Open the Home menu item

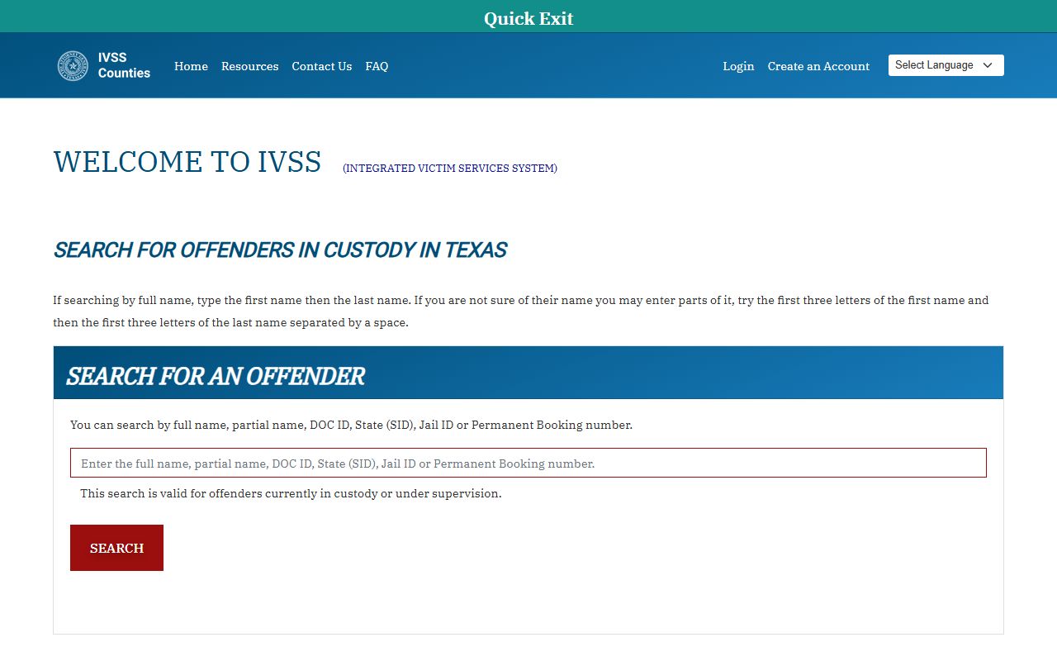(191, 66)
